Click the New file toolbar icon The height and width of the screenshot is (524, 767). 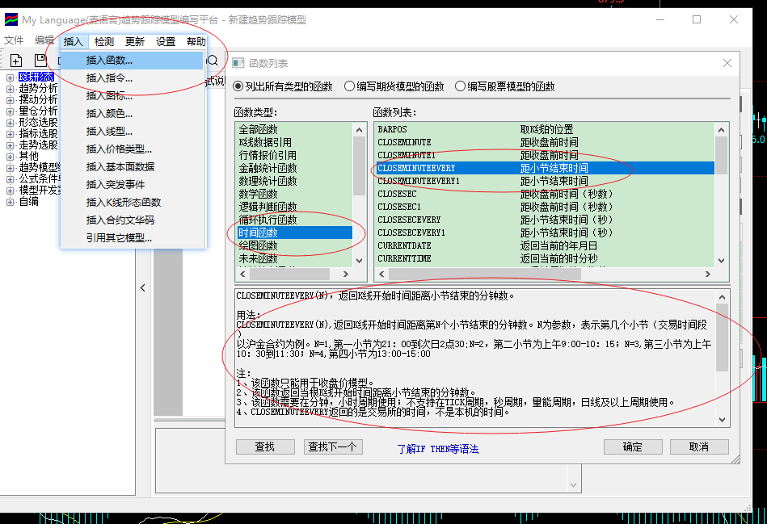[x=16, y=61]
